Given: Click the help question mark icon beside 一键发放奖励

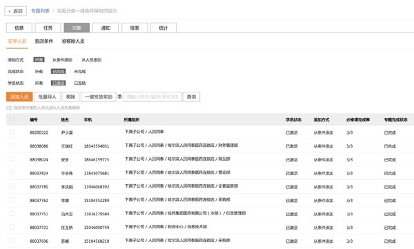Looking at the screenshot, I should (119, 97).
